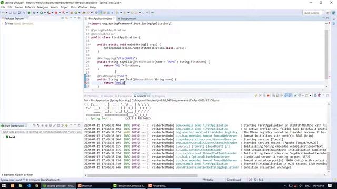Toggle show console when standard out changes

(286, 96)
